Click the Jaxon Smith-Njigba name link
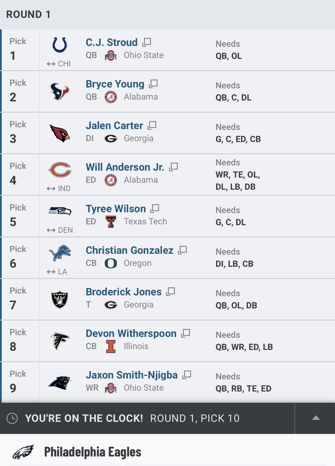Image resolution: width=335 pixels, height=466 pixels. coord(132,375)
